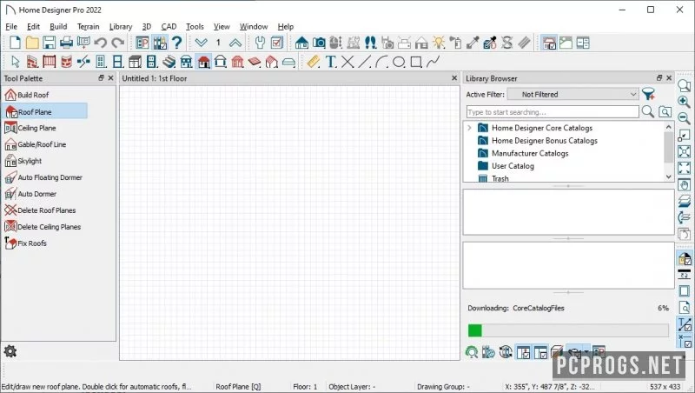Click the Walkthrough footprints icon
695x393 pixels.
click(371, 43)
